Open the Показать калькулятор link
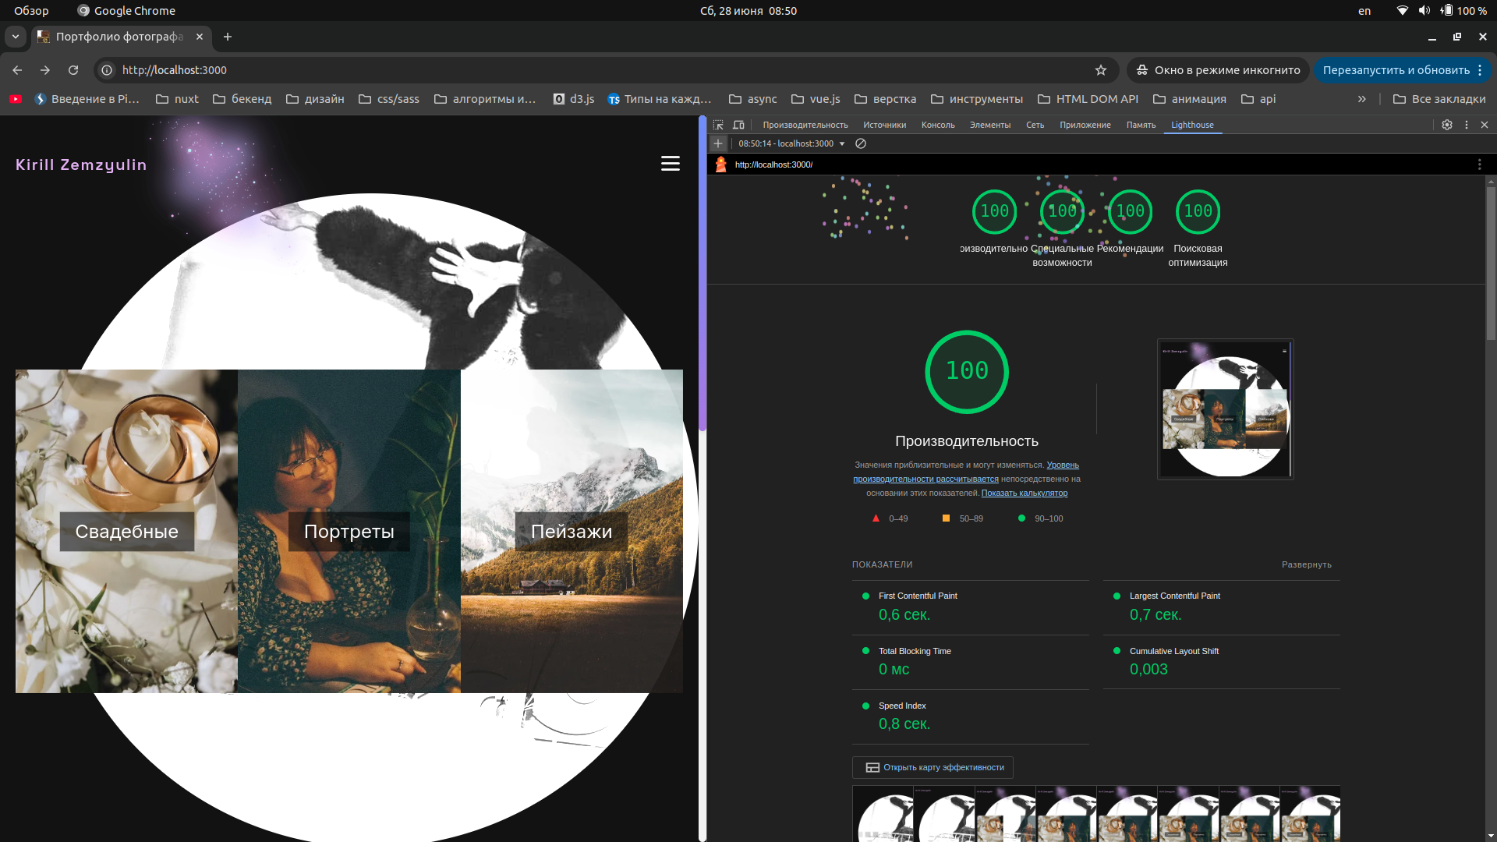This screenshot has height=842, width=1497. 1024,493
